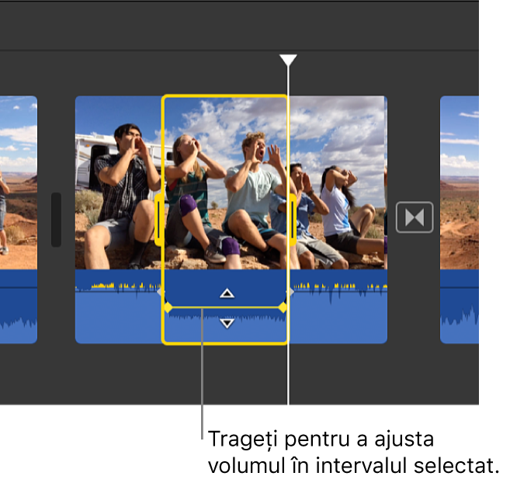Click the gray fade handle left of selection
This screenshot has height=483, width=510.
[x=159, y=292]
